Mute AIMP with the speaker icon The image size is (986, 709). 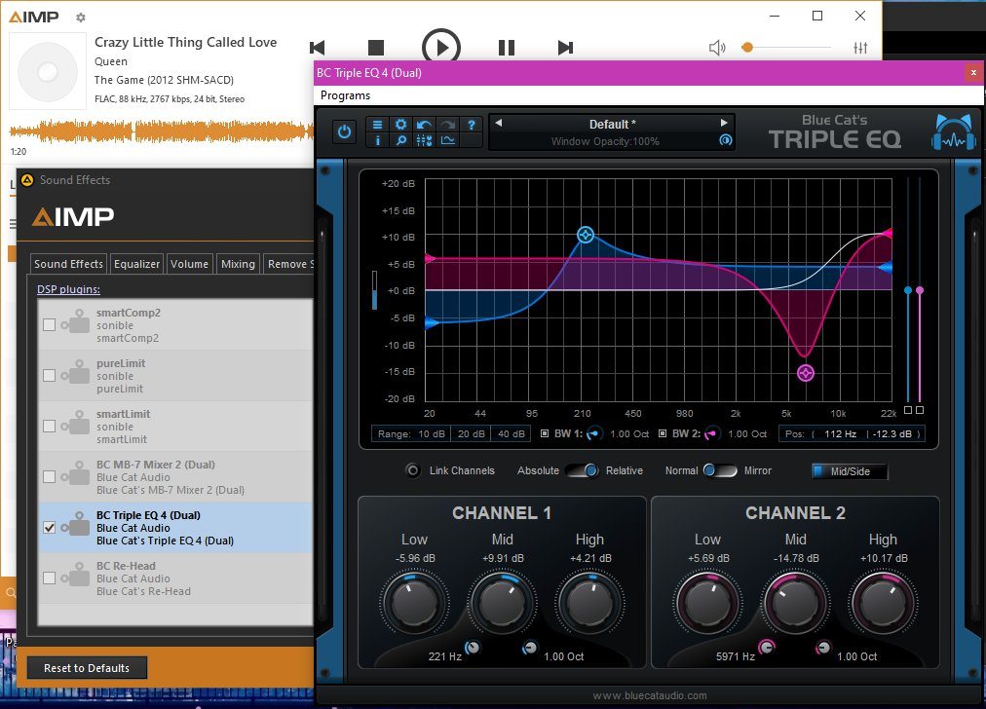pyautogui.click(x=717, y=48)
